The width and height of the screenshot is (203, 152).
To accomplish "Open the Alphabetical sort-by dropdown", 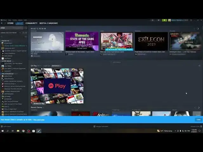I will (x=56, y=66).
